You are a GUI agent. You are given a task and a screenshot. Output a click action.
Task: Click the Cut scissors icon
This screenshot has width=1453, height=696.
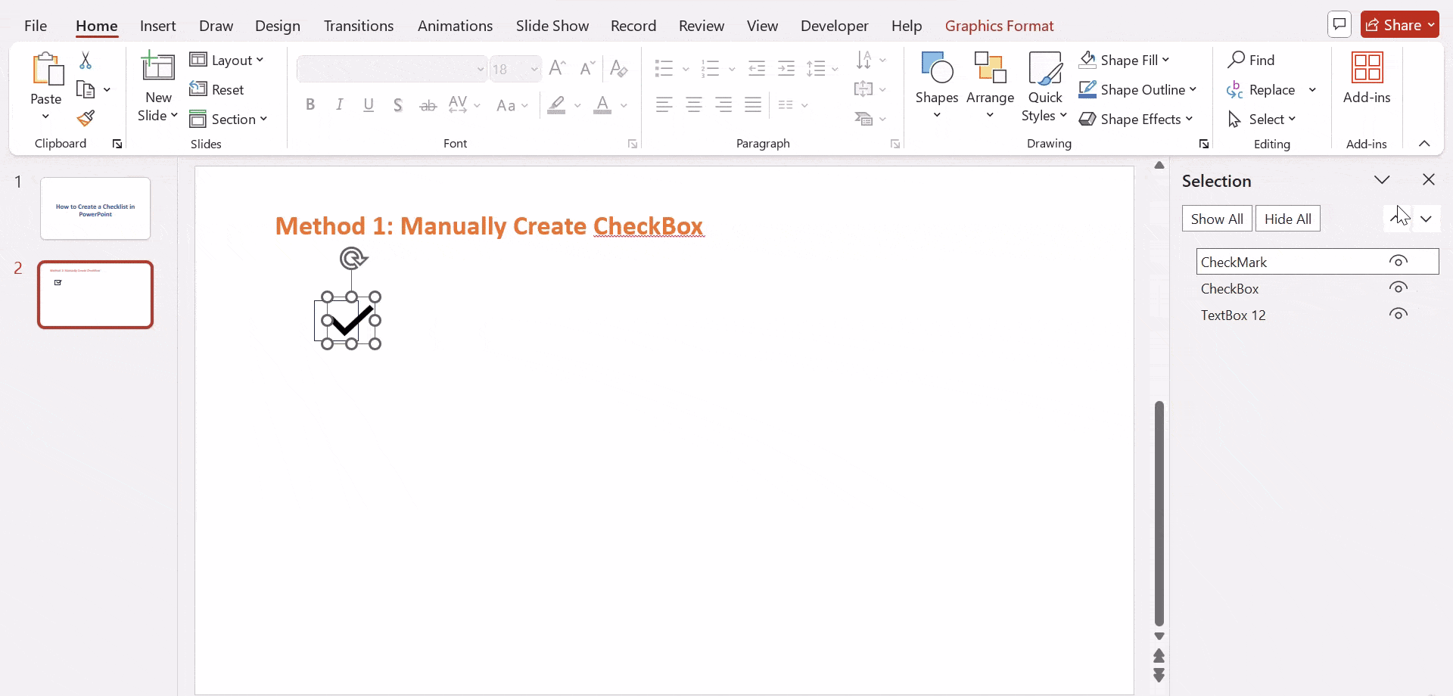[85, 60]
